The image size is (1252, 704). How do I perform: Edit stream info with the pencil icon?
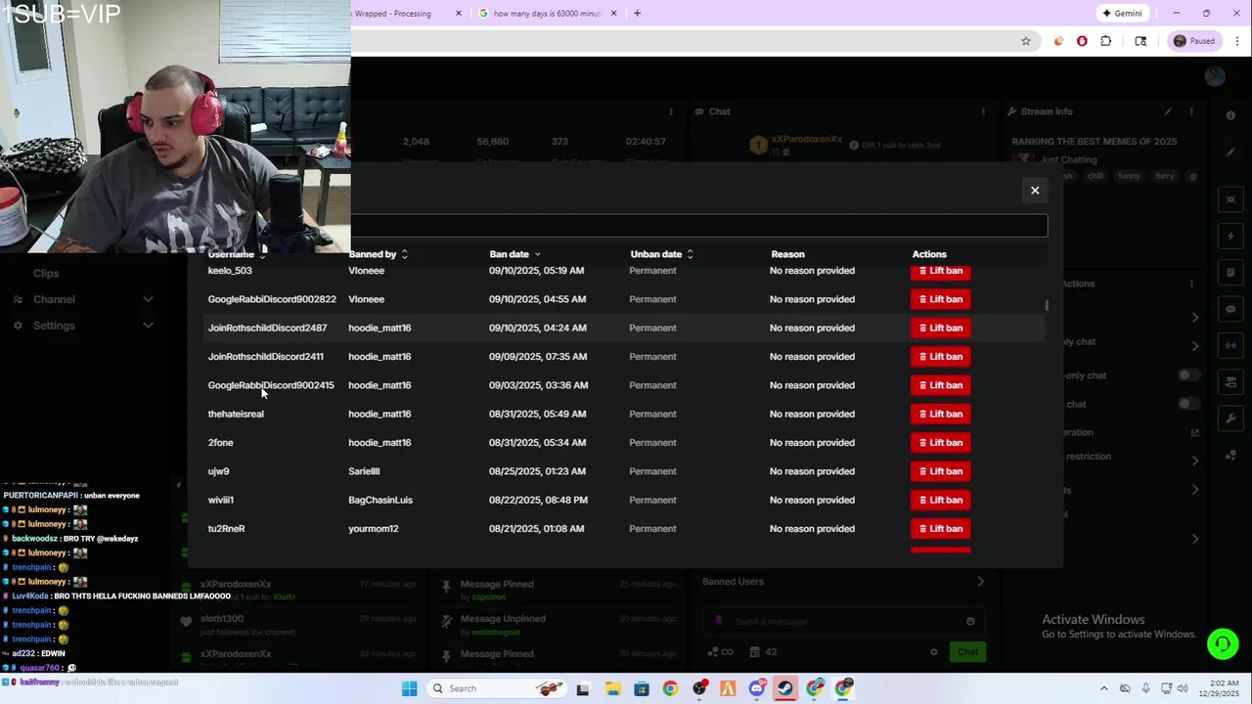[1168, 111]
